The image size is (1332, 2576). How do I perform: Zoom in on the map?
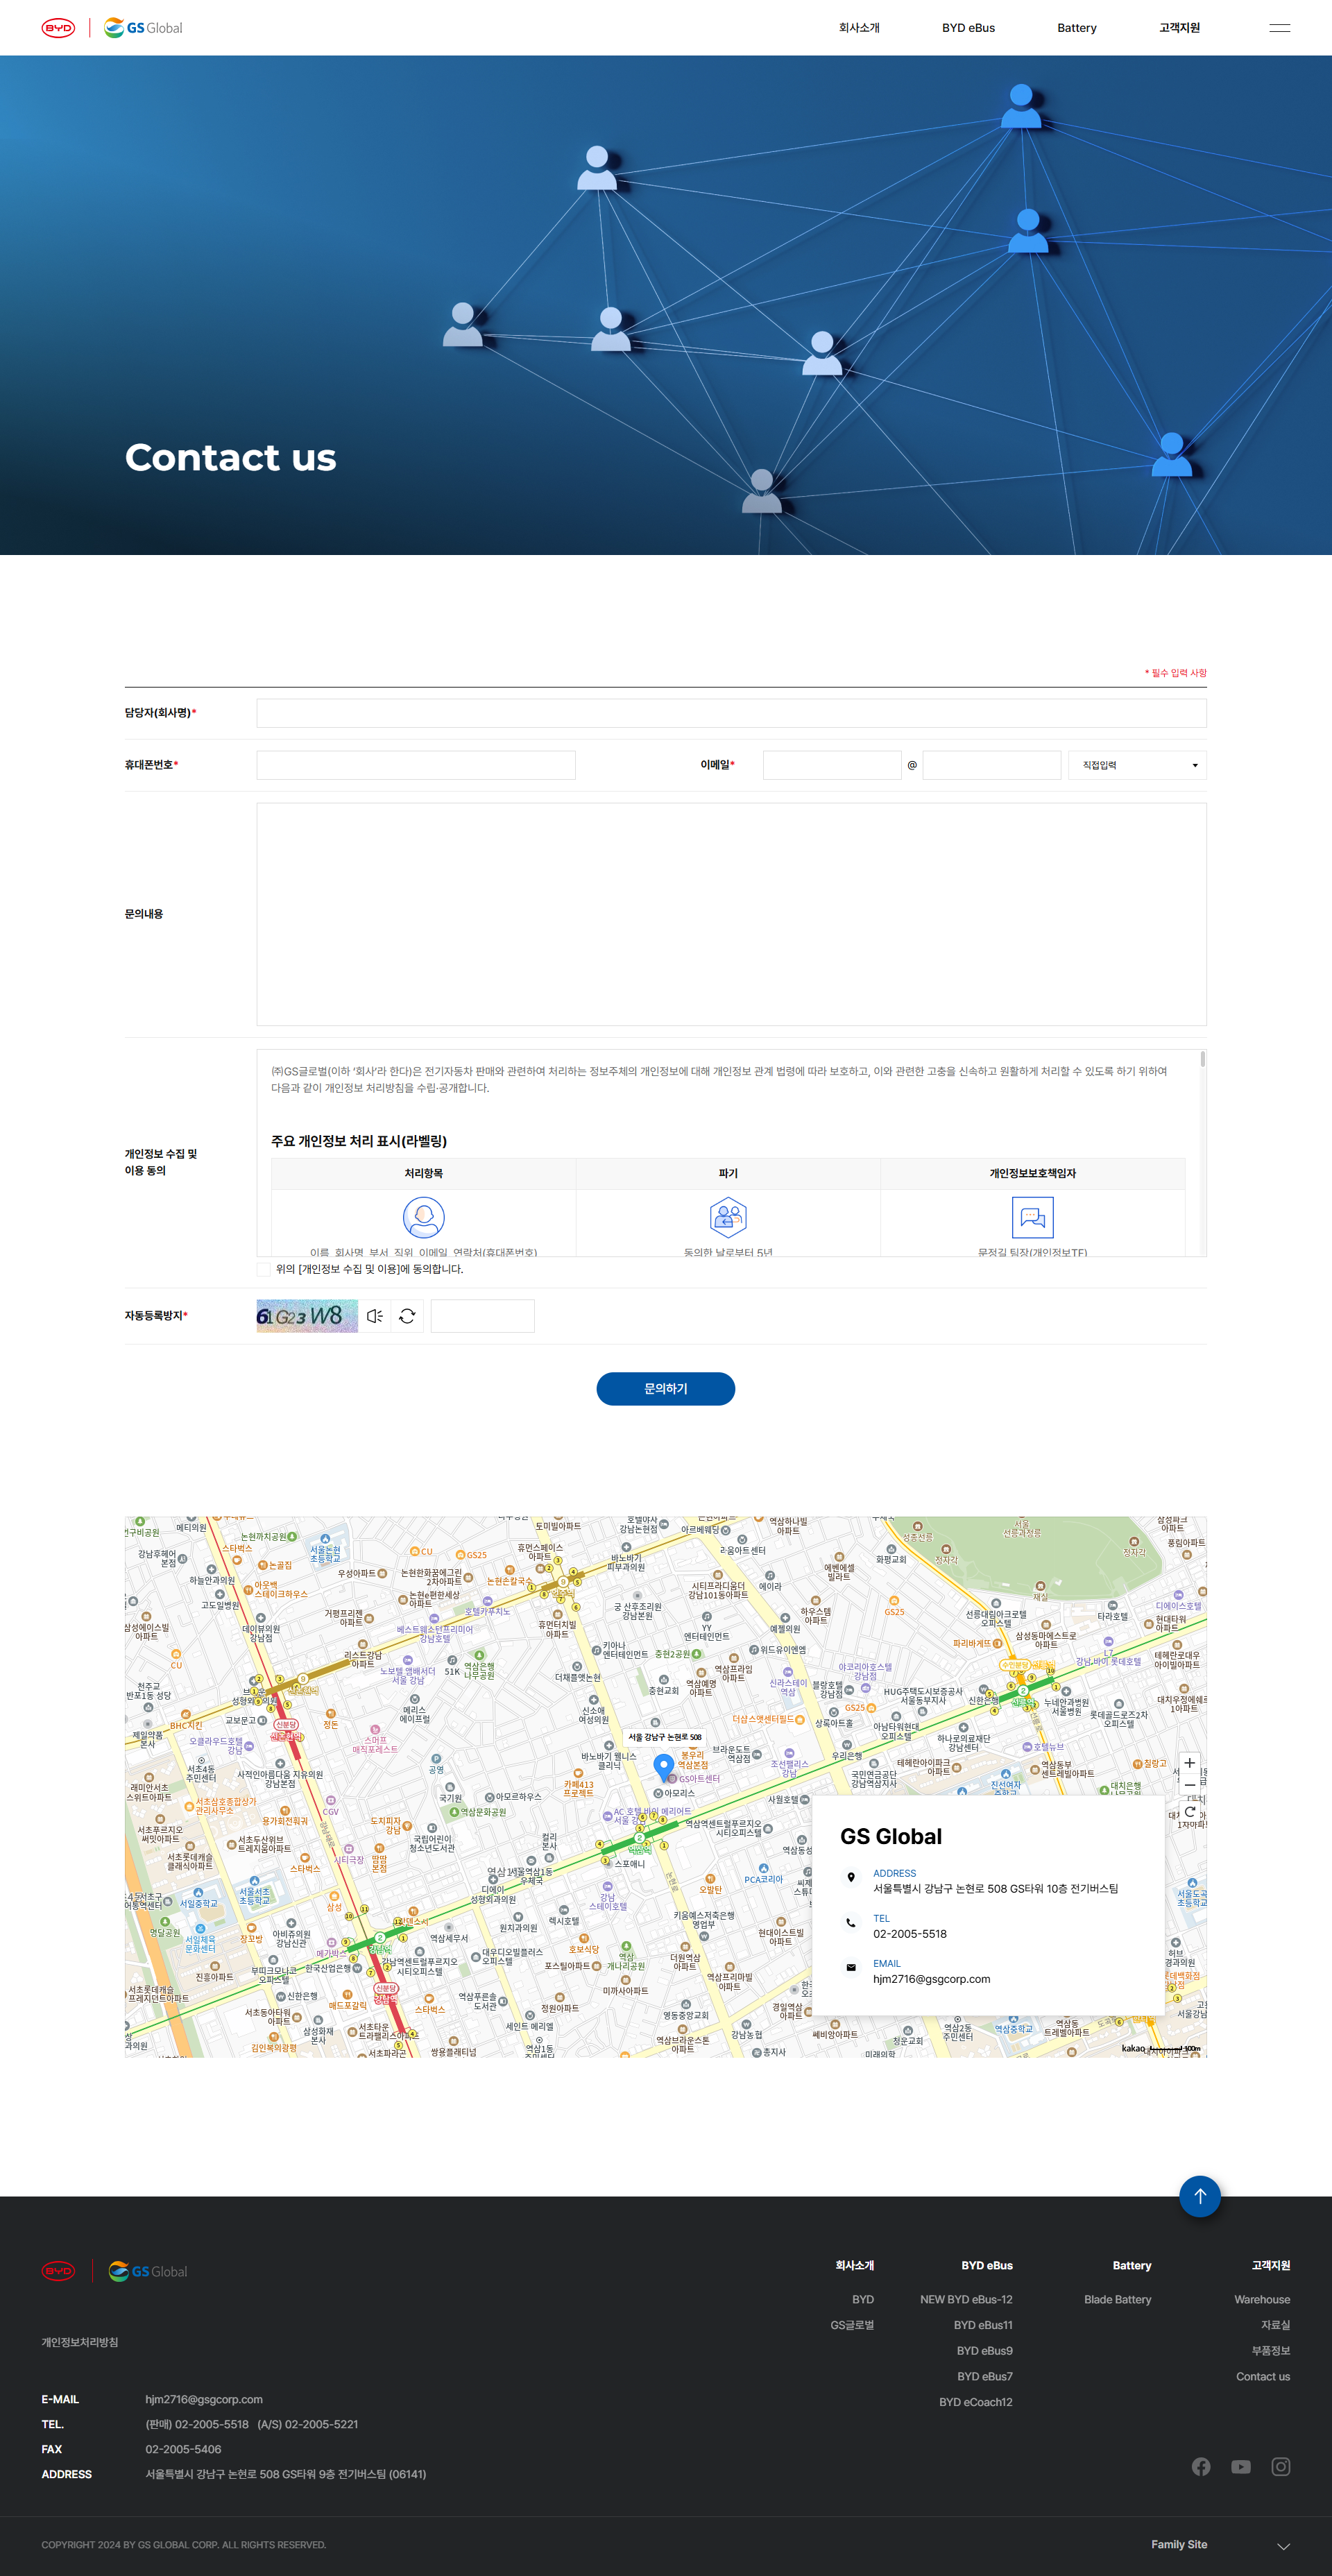click(x=1189, y=1763)
